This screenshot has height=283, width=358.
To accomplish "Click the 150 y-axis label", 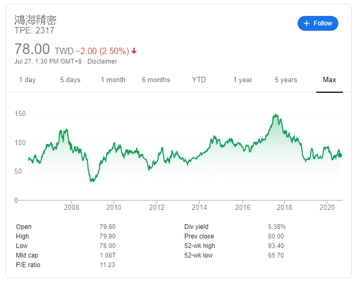I will 20,113.
